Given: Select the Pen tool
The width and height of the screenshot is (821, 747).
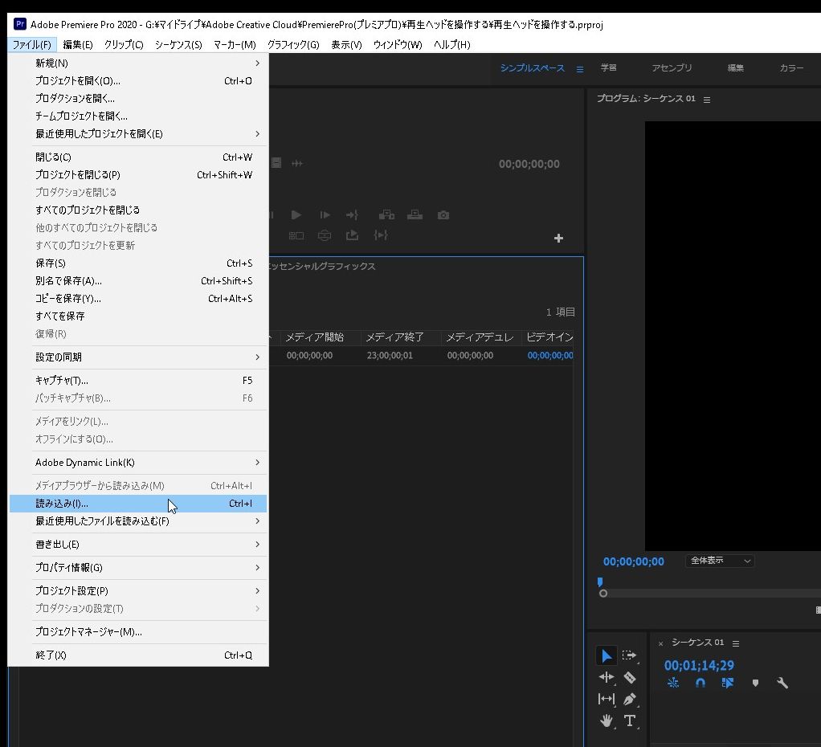Looking at the screenshot, I should click(x=630, y=700).
